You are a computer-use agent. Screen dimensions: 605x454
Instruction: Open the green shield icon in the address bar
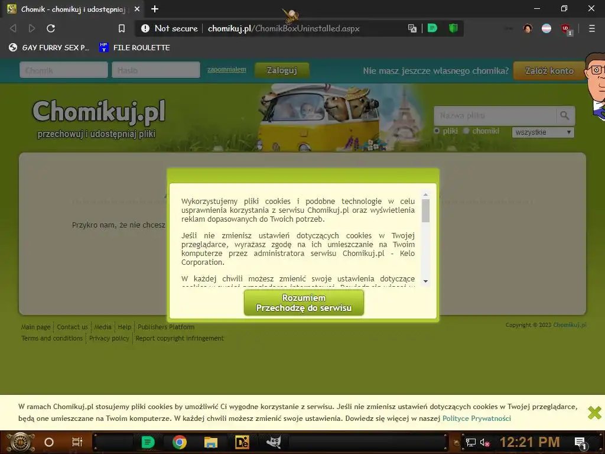453,28
